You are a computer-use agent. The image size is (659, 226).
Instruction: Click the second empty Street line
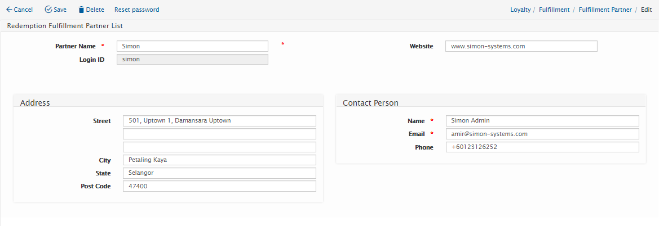[219, 134]
